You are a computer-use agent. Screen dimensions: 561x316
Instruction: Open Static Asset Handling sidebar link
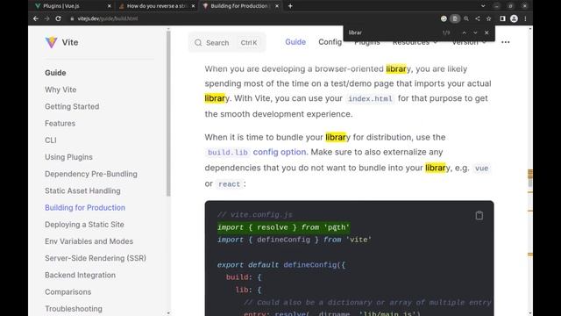coord(82,190)
